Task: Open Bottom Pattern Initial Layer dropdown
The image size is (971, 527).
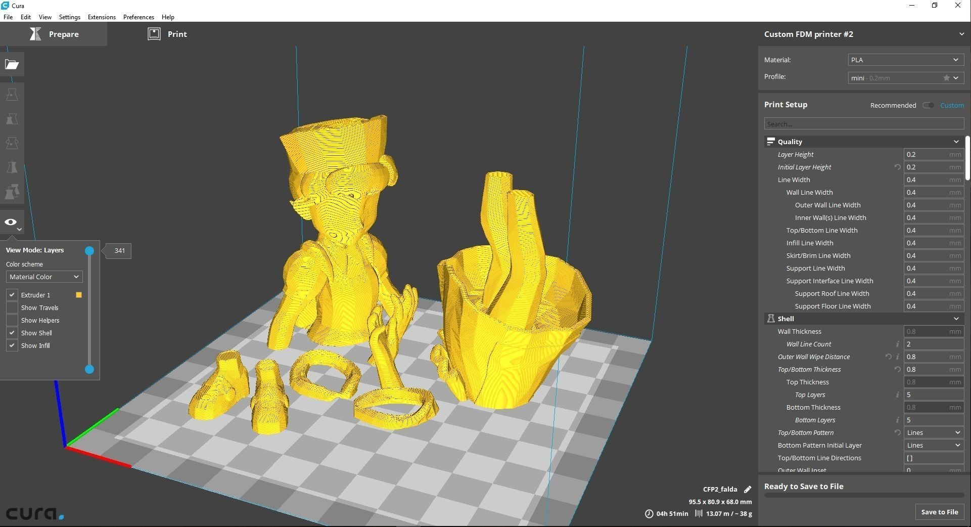Action: [934, 445]
